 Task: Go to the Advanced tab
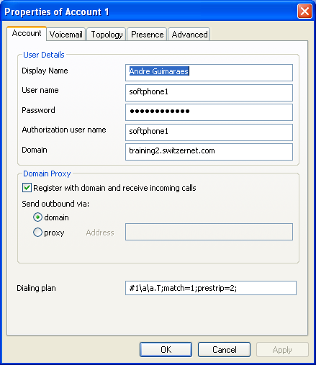point(189,35)
